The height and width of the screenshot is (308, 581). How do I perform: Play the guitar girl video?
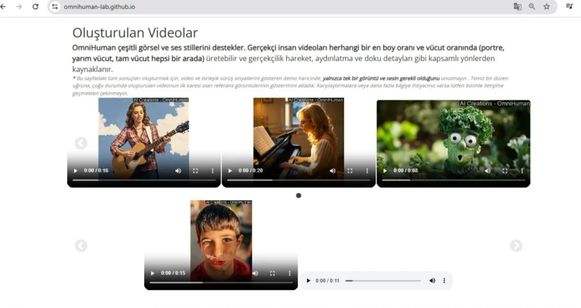pos(75,170)
